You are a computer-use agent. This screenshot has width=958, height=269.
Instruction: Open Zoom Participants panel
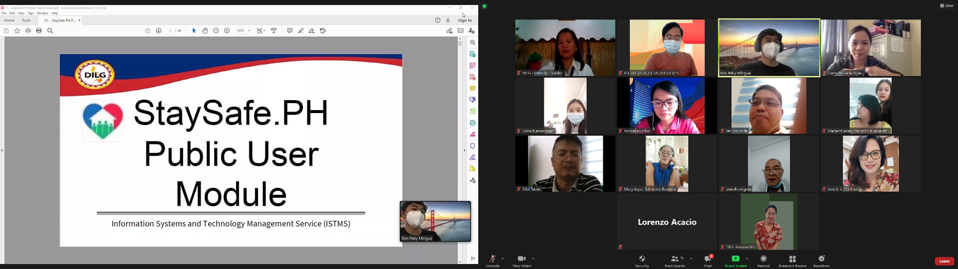[x=675, y=261]
